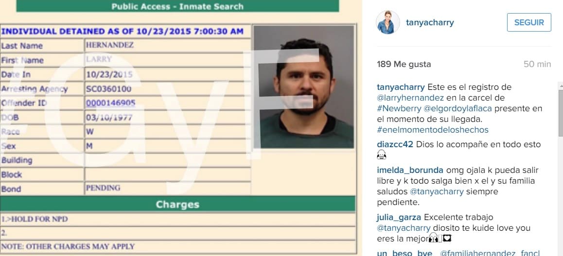Viewport: 563px width, 256px height.
Task: Click the tanyacharry profile avatar
Action: pos(388,22)
